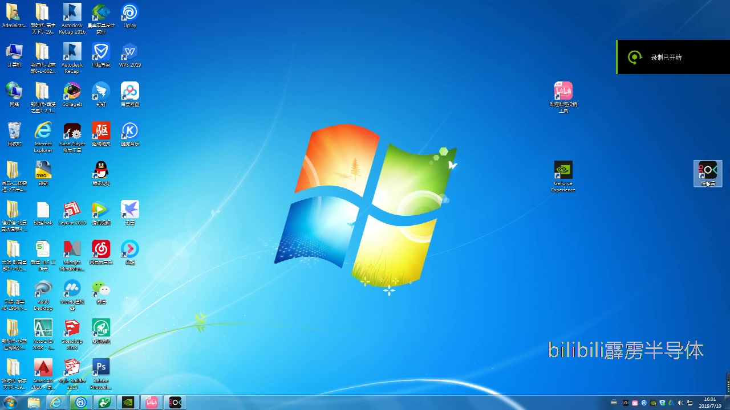Open the Xunlei bird icon shortcut
This screenshot has height=410, width=730.
coord(129,213)
